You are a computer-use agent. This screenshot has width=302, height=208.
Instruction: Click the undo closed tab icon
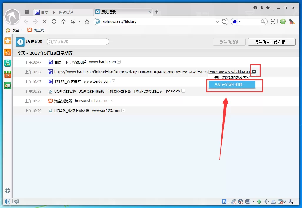73,21
